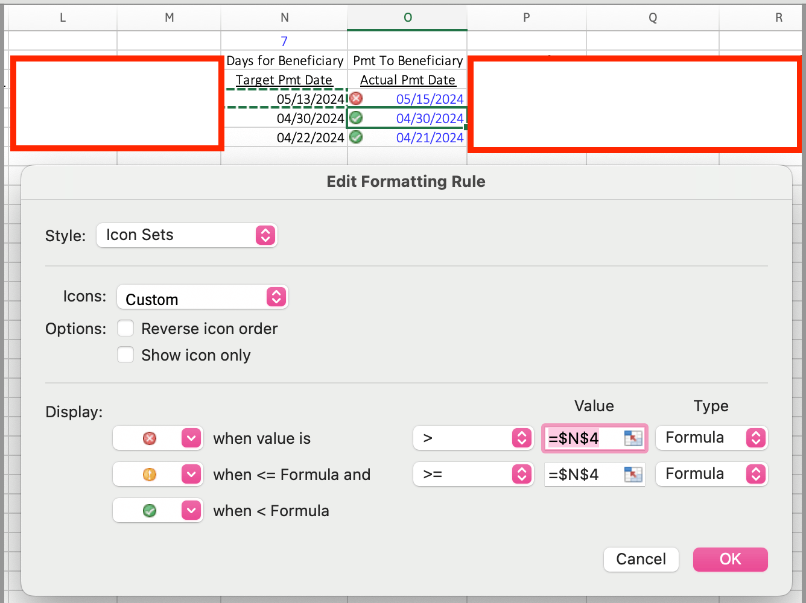Open the red X icon picker
Viewport: 806px width, 603px height.
coord(191,438)
